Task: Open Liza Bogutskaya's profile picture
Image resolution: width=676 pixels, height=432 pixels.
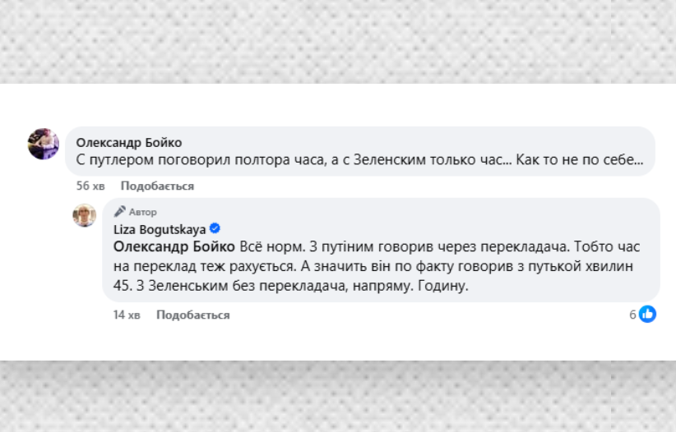Action: point(84,215)
